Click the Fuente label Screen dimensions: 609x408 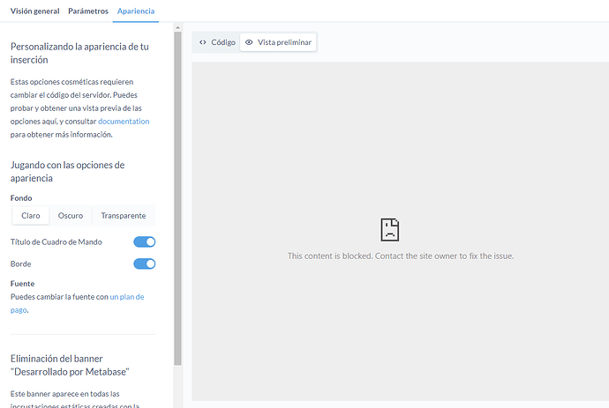pyautogui.click(x=22, y=284)
